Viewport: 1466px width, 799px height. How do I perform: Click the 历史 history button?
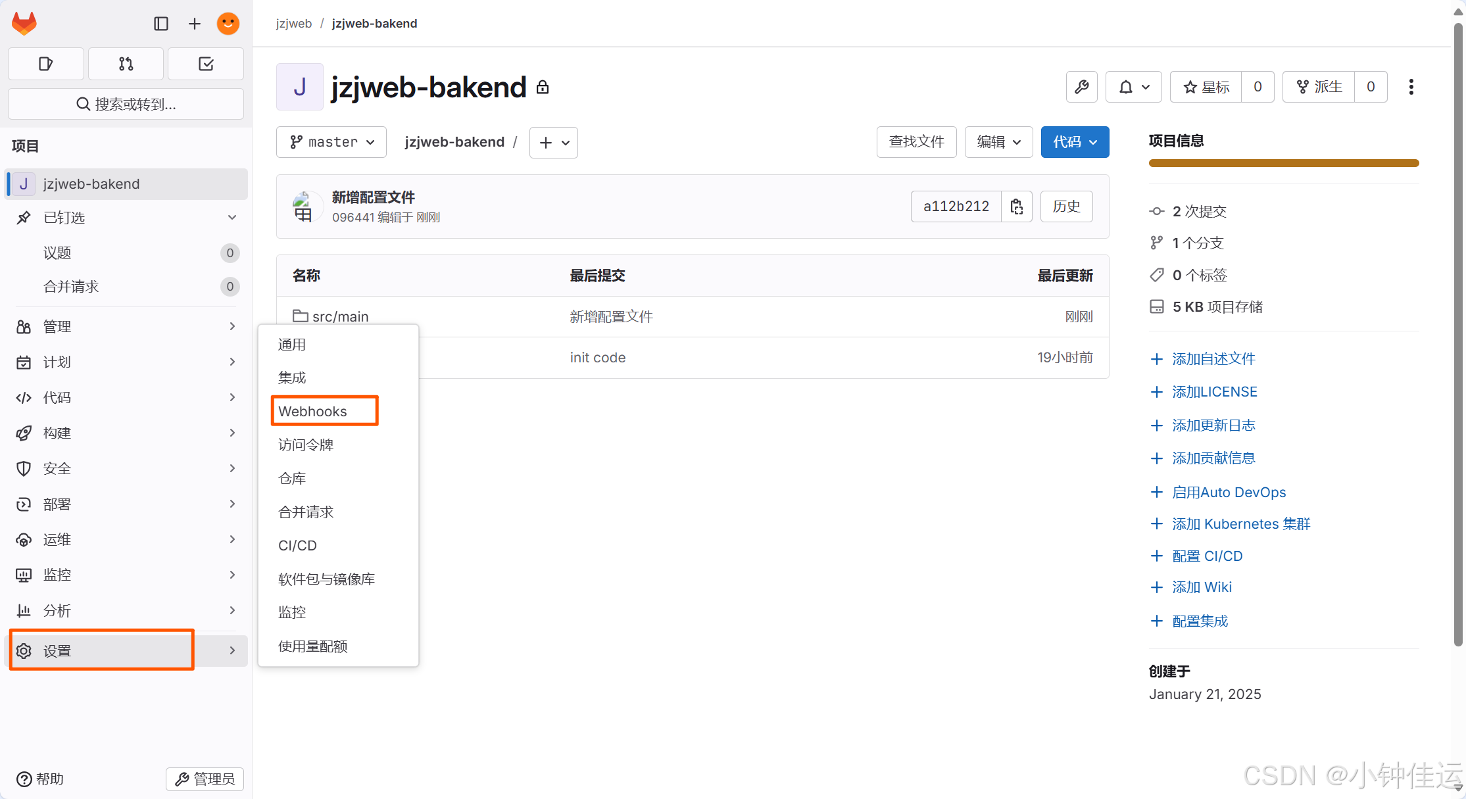click(1067, 206)
